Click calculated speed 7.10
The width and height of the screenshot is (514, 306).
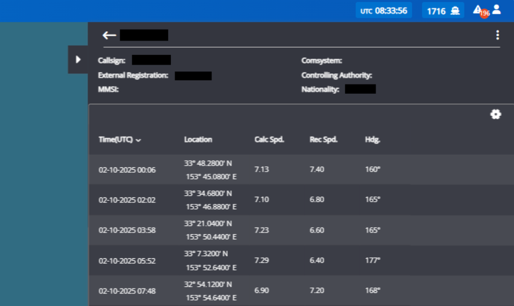pos(261,199)
